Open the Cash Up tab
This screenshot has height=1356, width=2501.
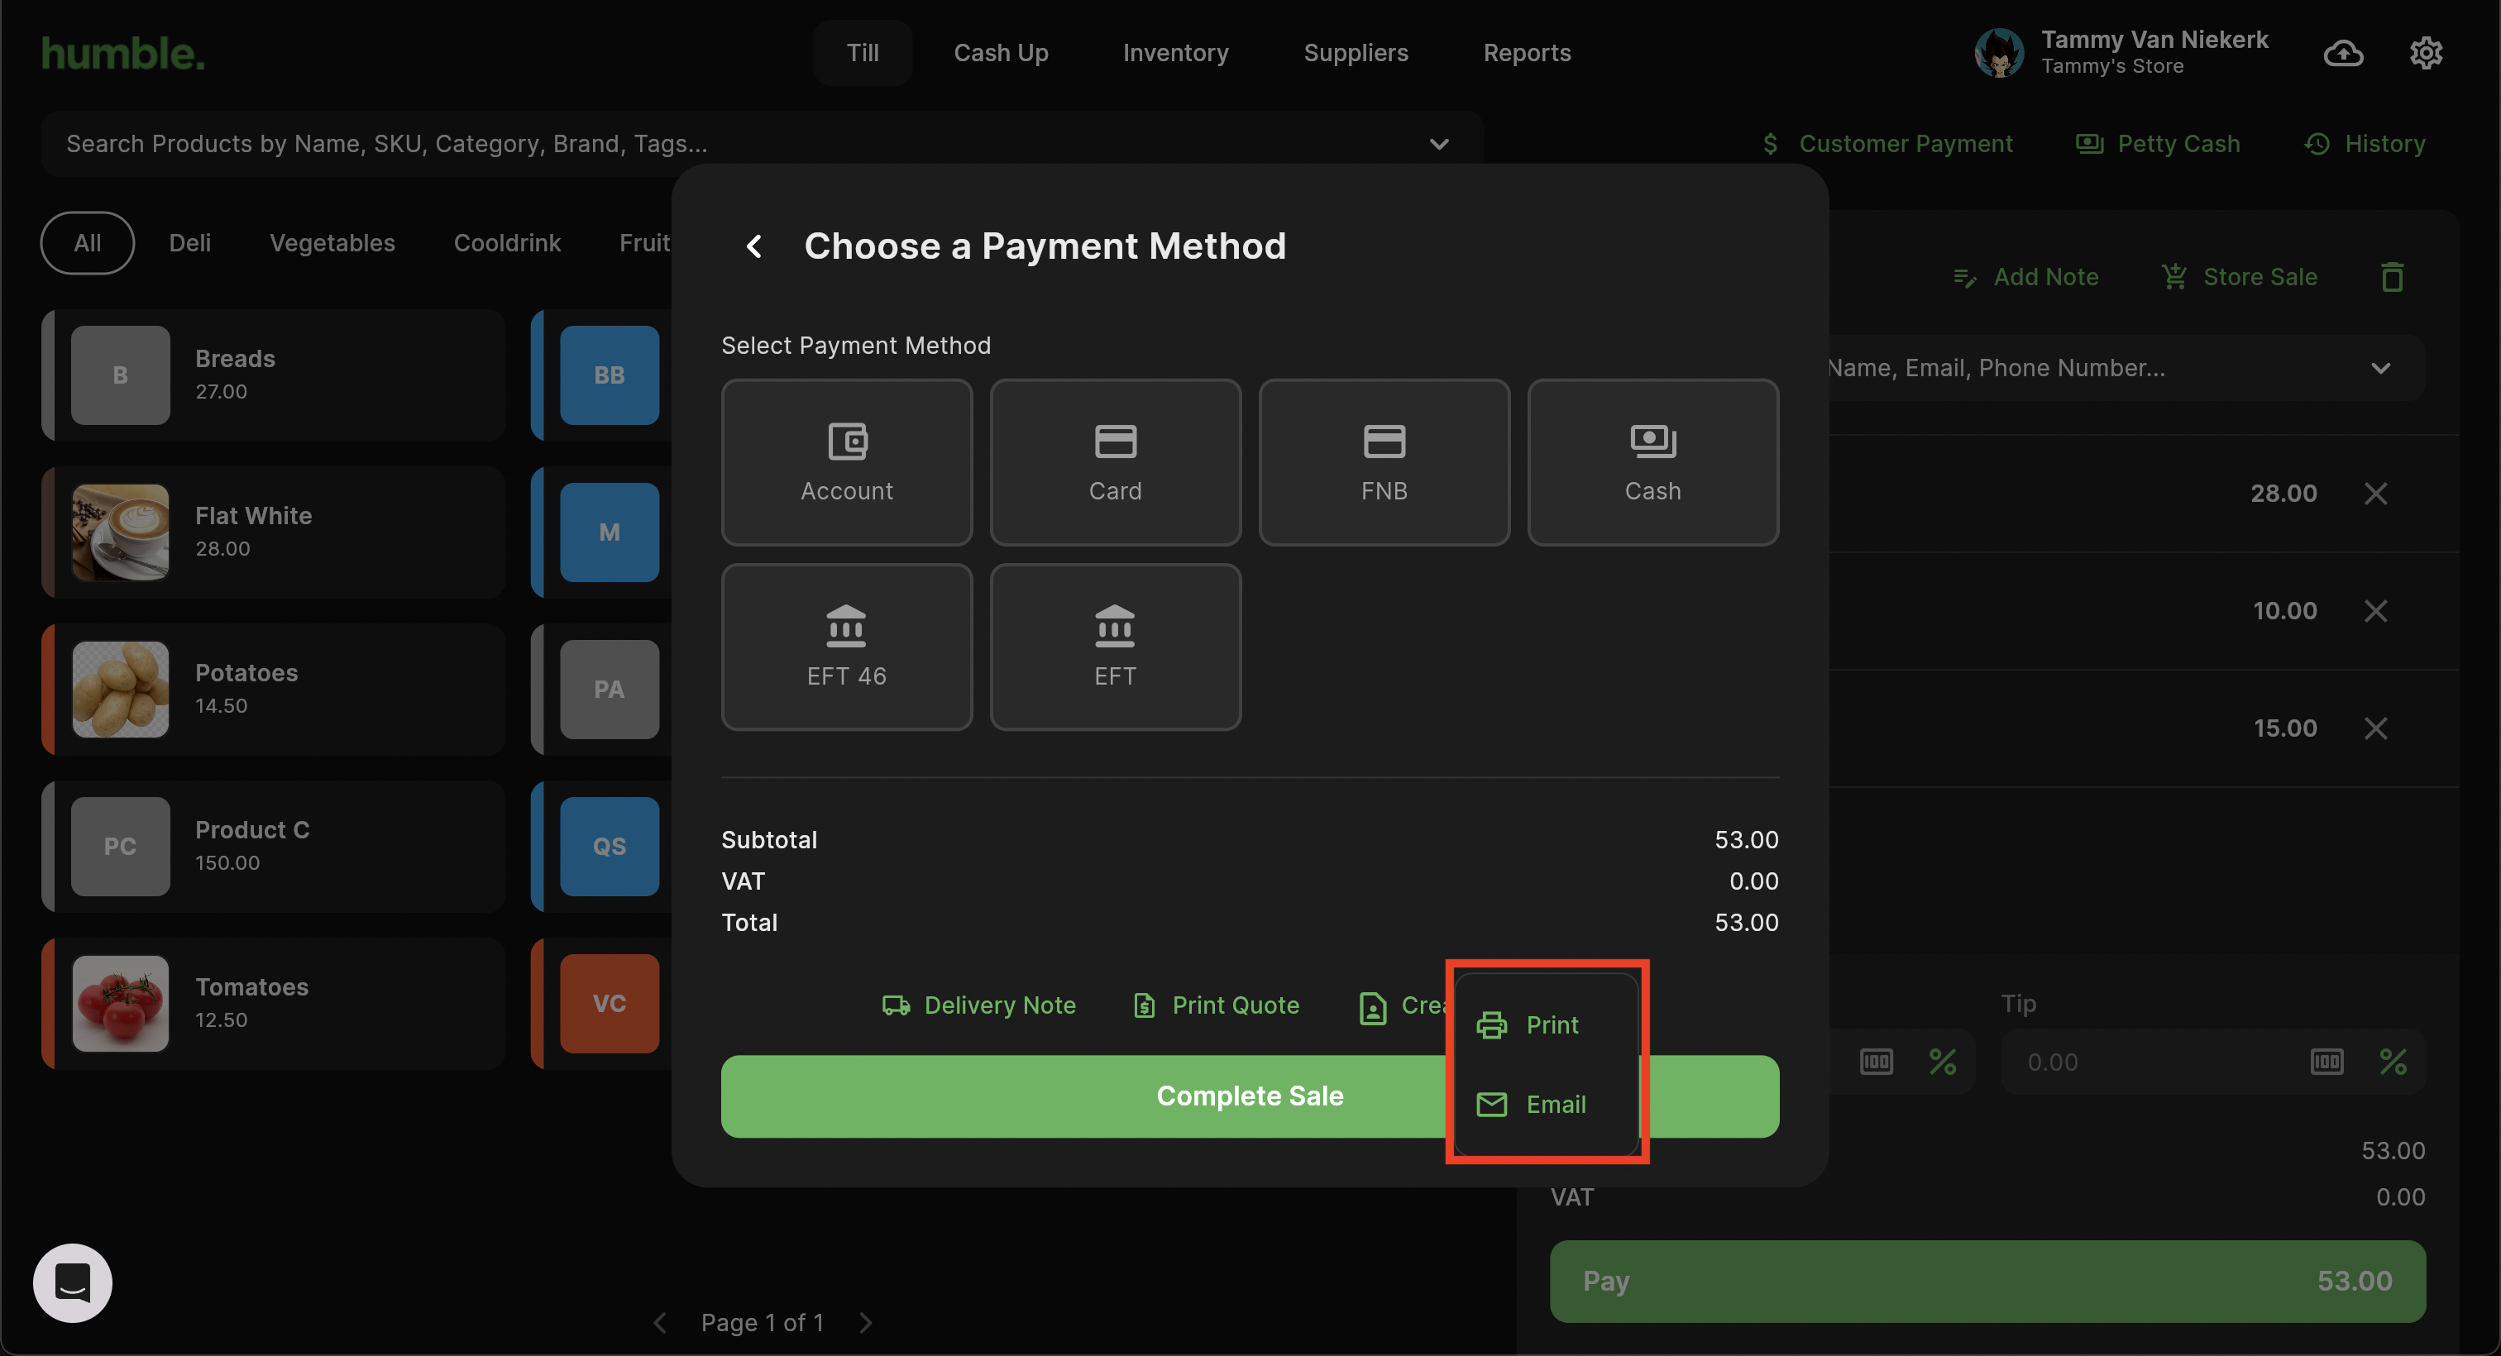coord(1001,52)
